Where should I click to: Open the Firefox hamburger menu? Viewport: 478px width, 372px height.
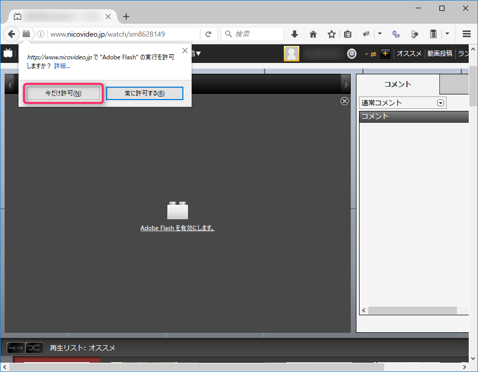467,34
